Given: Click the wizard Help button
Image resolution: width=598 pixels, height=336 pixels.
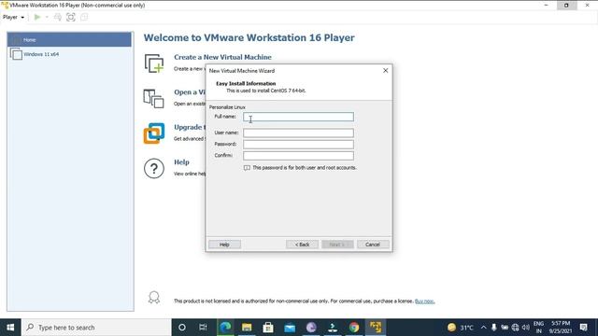Looking at the screenshot, I should click(x=224, y=245).
